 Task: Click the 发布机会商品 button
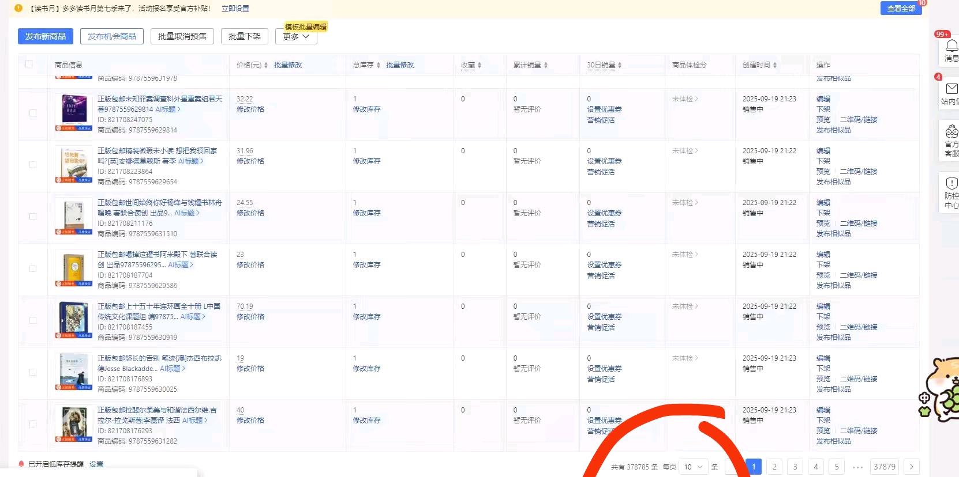point(112,36)
